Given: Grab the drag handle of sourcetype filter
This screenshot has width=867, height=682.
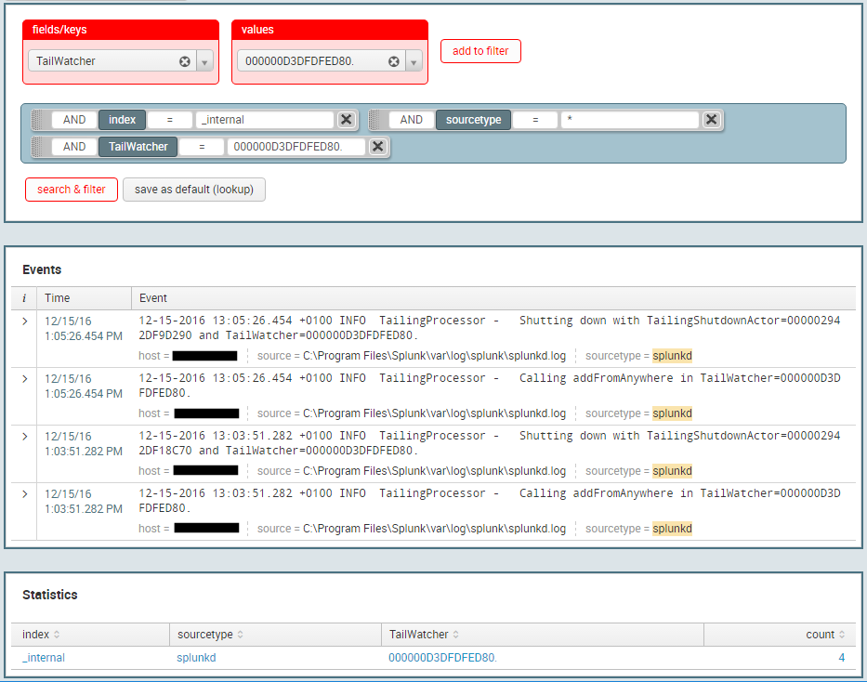Looking at the screenshot, I should (x=376, y=119).
